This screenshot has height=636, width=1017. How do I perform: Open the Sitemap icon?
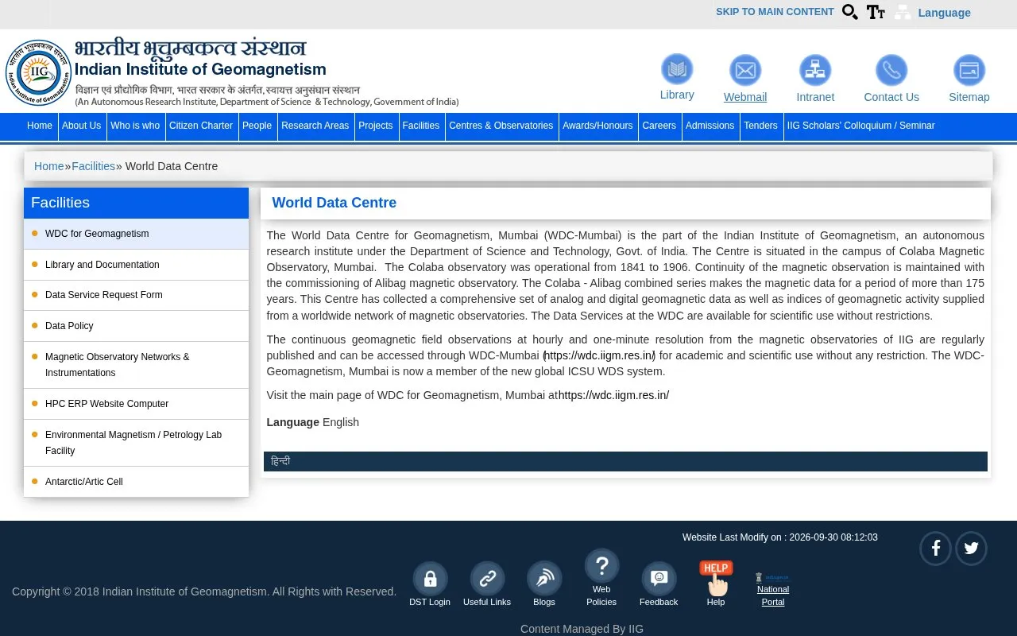[969, 71]
